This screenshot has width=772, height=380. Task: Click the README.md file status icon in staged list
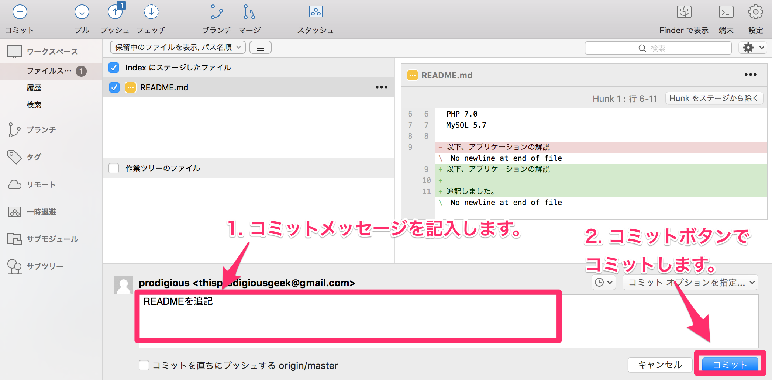click(x=131, y=87)
